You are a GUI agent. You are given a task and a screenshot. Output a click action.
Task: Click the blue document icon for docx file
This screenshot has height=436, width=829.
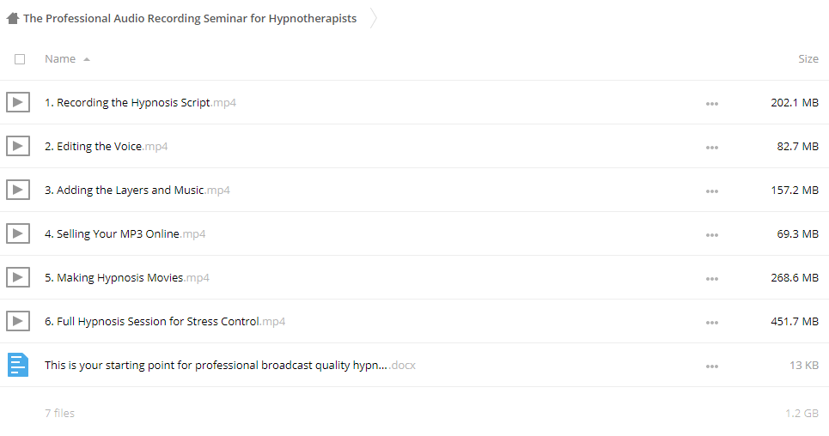18,365
